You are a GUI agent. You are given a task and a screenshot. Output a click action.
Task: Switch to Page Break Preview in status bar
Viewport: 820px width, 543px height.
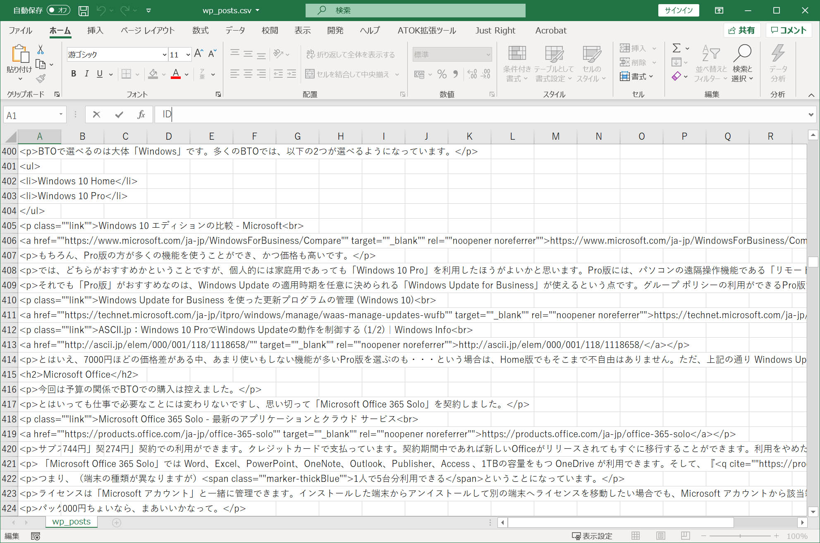tap(685, 536)
